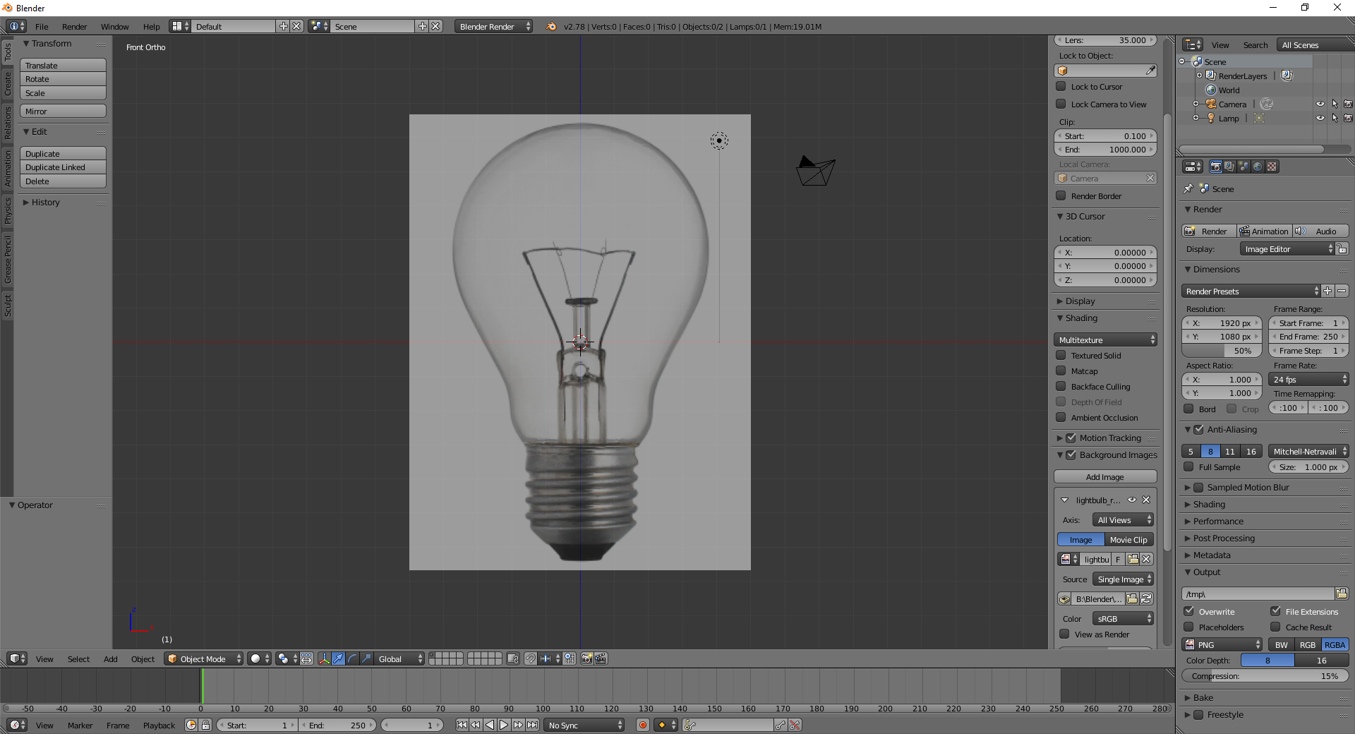The image size is (1355, 734).
Task: Hide the Lamp object in the outliner
Action: (1322, 118)
